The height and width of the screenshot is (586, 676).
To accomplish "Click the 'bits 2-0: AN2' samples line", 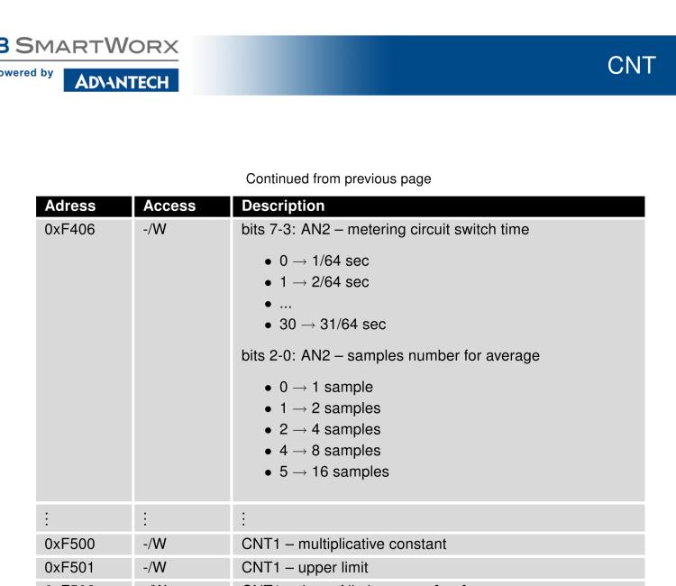I will (386, 355).
